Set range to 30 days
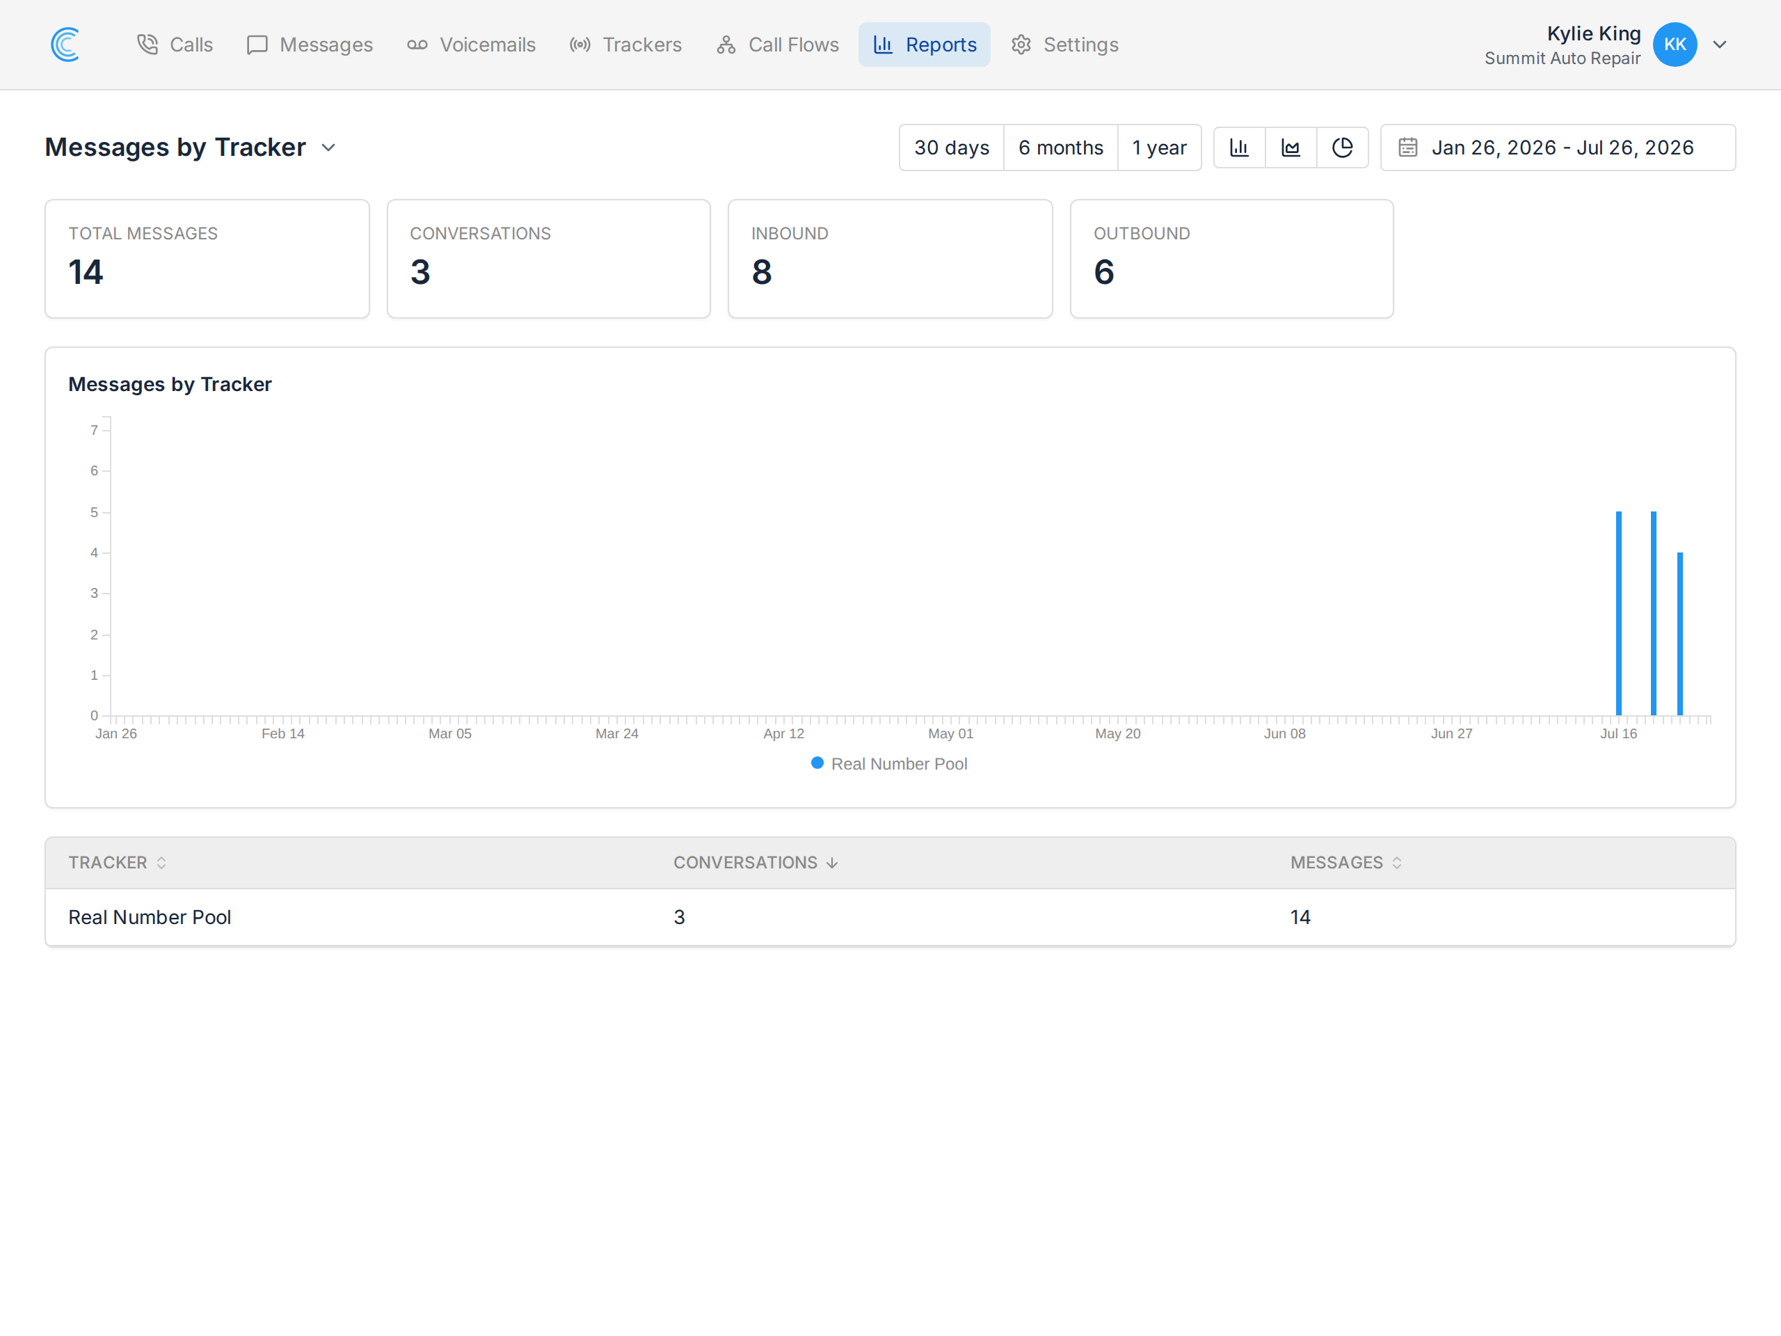 click(x=952, y=148)
